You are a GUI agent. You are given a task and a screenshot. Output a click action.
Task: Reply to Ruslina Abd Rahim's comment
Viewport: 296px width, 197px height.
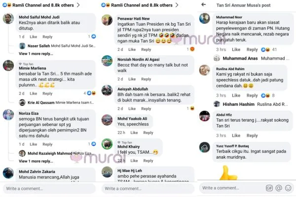(x=252, y=96)
